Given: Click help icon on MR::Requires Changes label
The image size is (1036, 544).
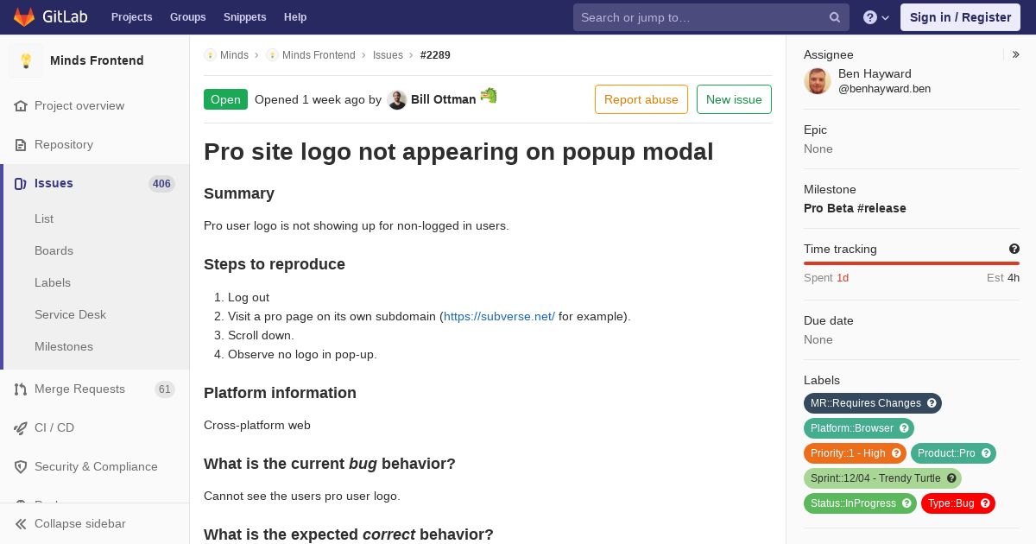Looking at the screenshot, I should (932, 403).
